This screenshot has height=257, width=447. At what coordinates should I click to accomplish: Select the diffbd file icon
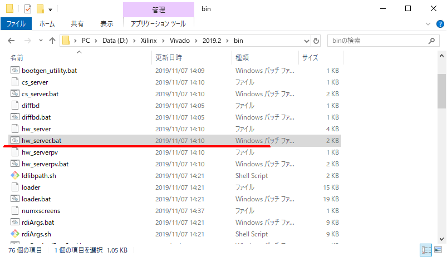click(15, 105)
